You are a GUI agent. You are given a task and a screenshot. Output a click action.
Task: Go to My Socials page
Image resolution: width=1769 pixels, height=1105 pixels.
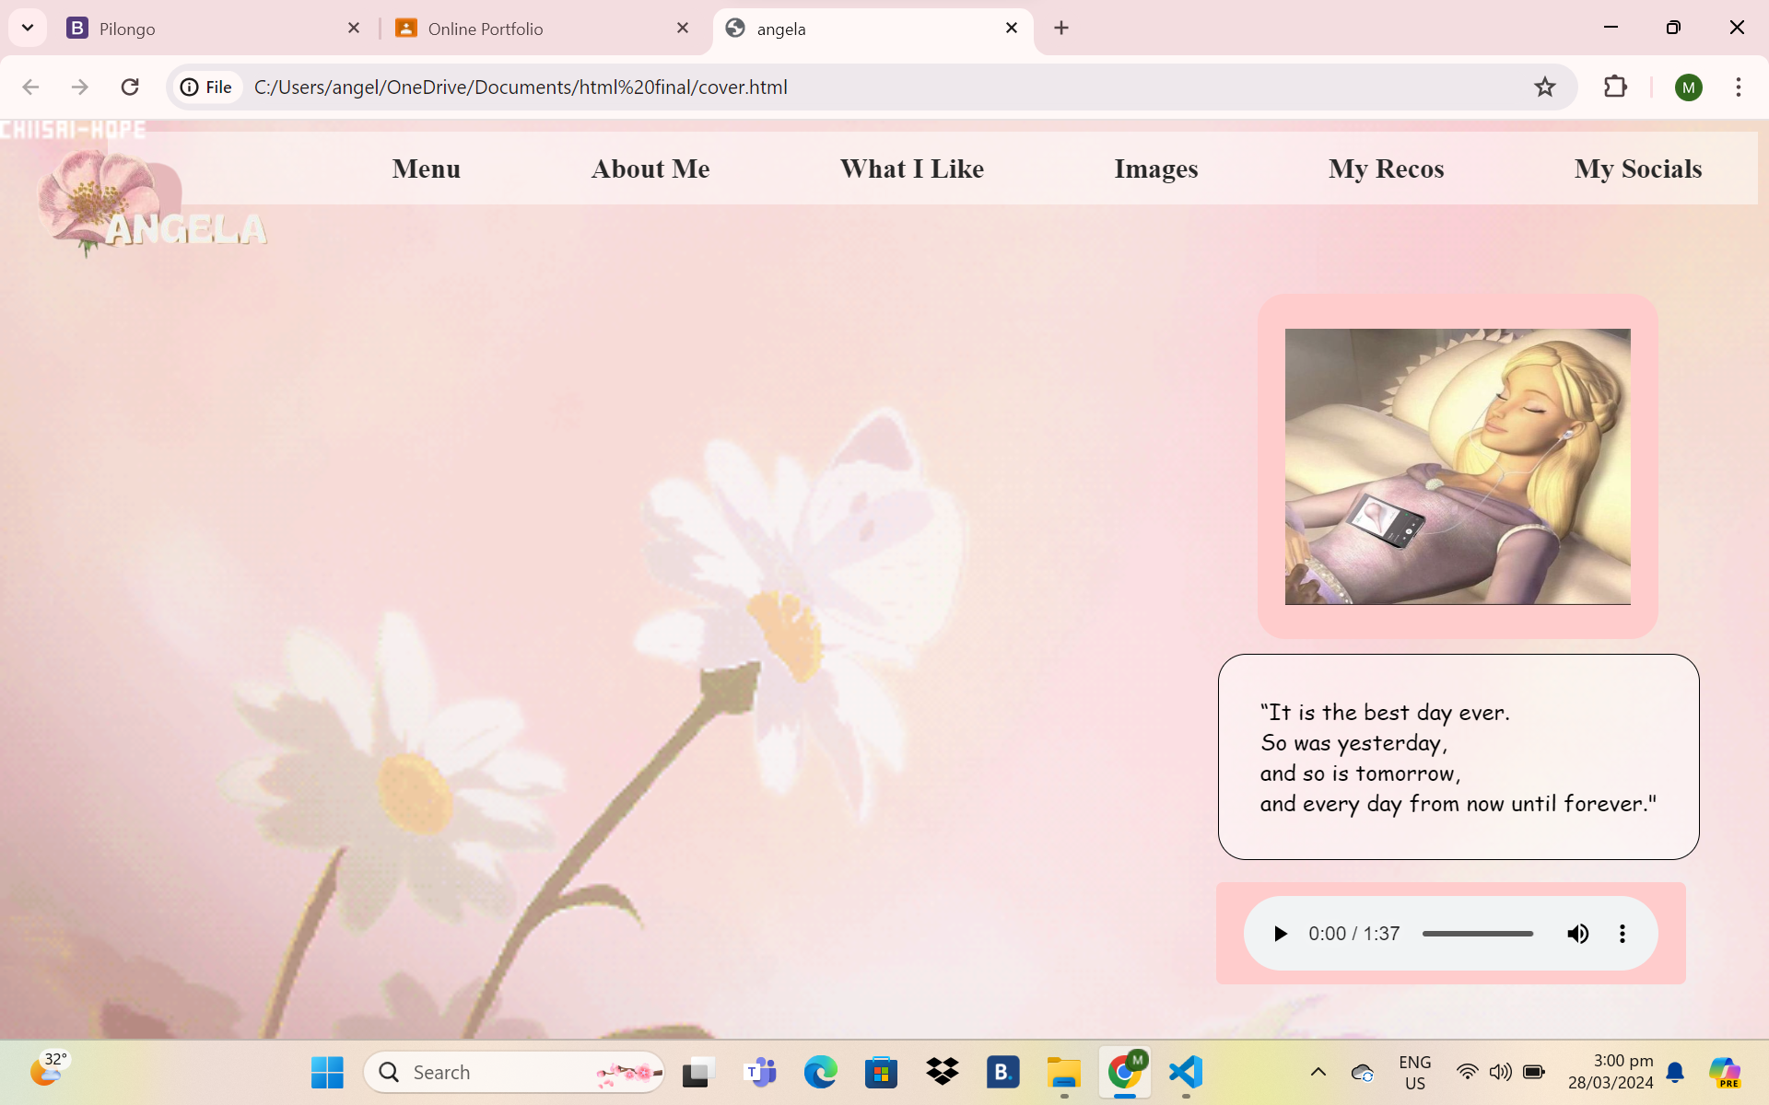click(1637, 169)
